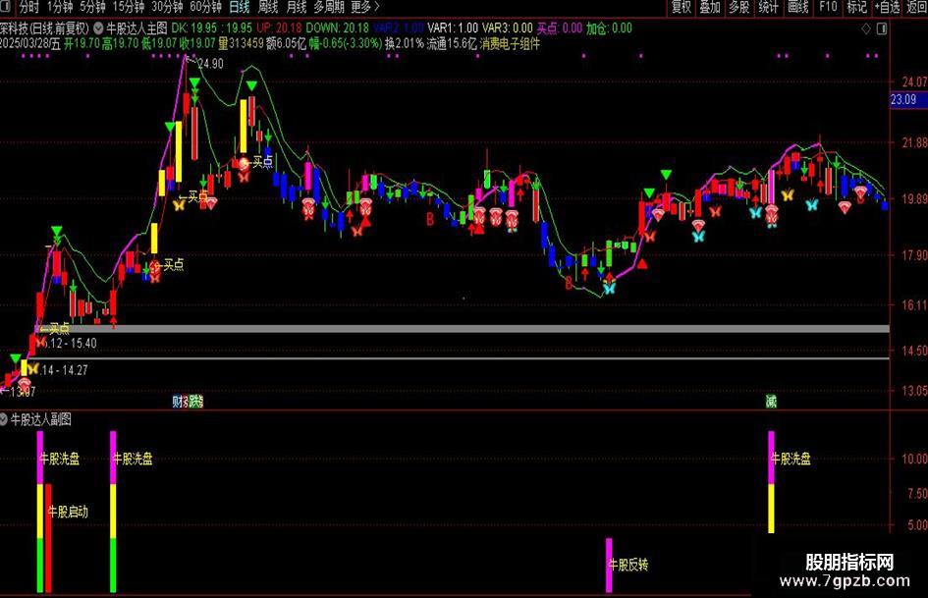Click the 15.12 - 15.40 support level label
The width and height of the screenshot is (928, 598).
[70, 343]
